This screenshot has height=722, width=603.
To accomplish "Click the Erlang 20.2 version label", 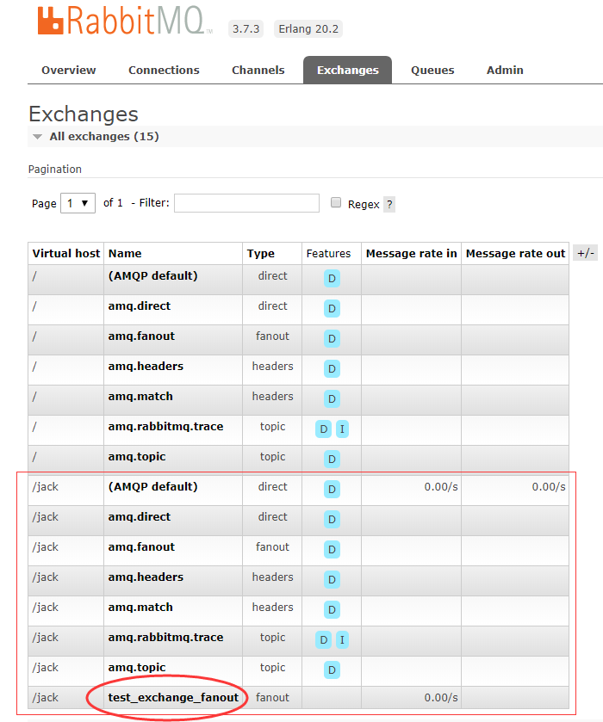I will pos(308,28).
